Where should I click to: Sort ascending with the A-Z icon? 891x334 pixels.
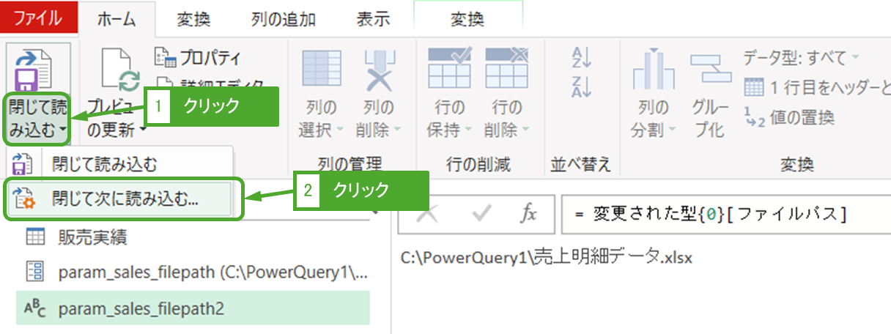(x=580, y=56)
